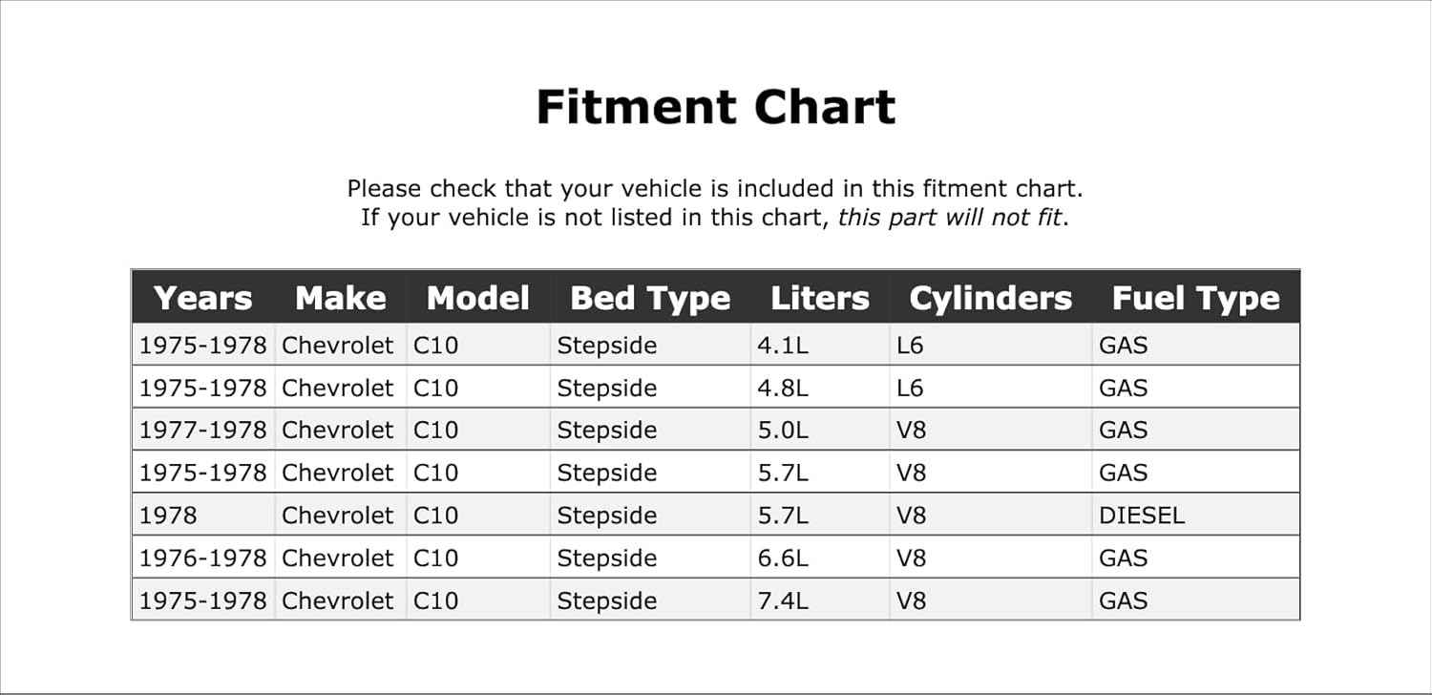Click the 7.4L liters cell
The width and height of the screenshot is (1432, 695).
pyautogui.click(x=783, y=601)
